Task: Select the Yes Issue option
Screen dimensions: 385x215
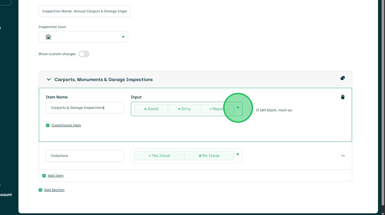Action: tap(159, 156)
